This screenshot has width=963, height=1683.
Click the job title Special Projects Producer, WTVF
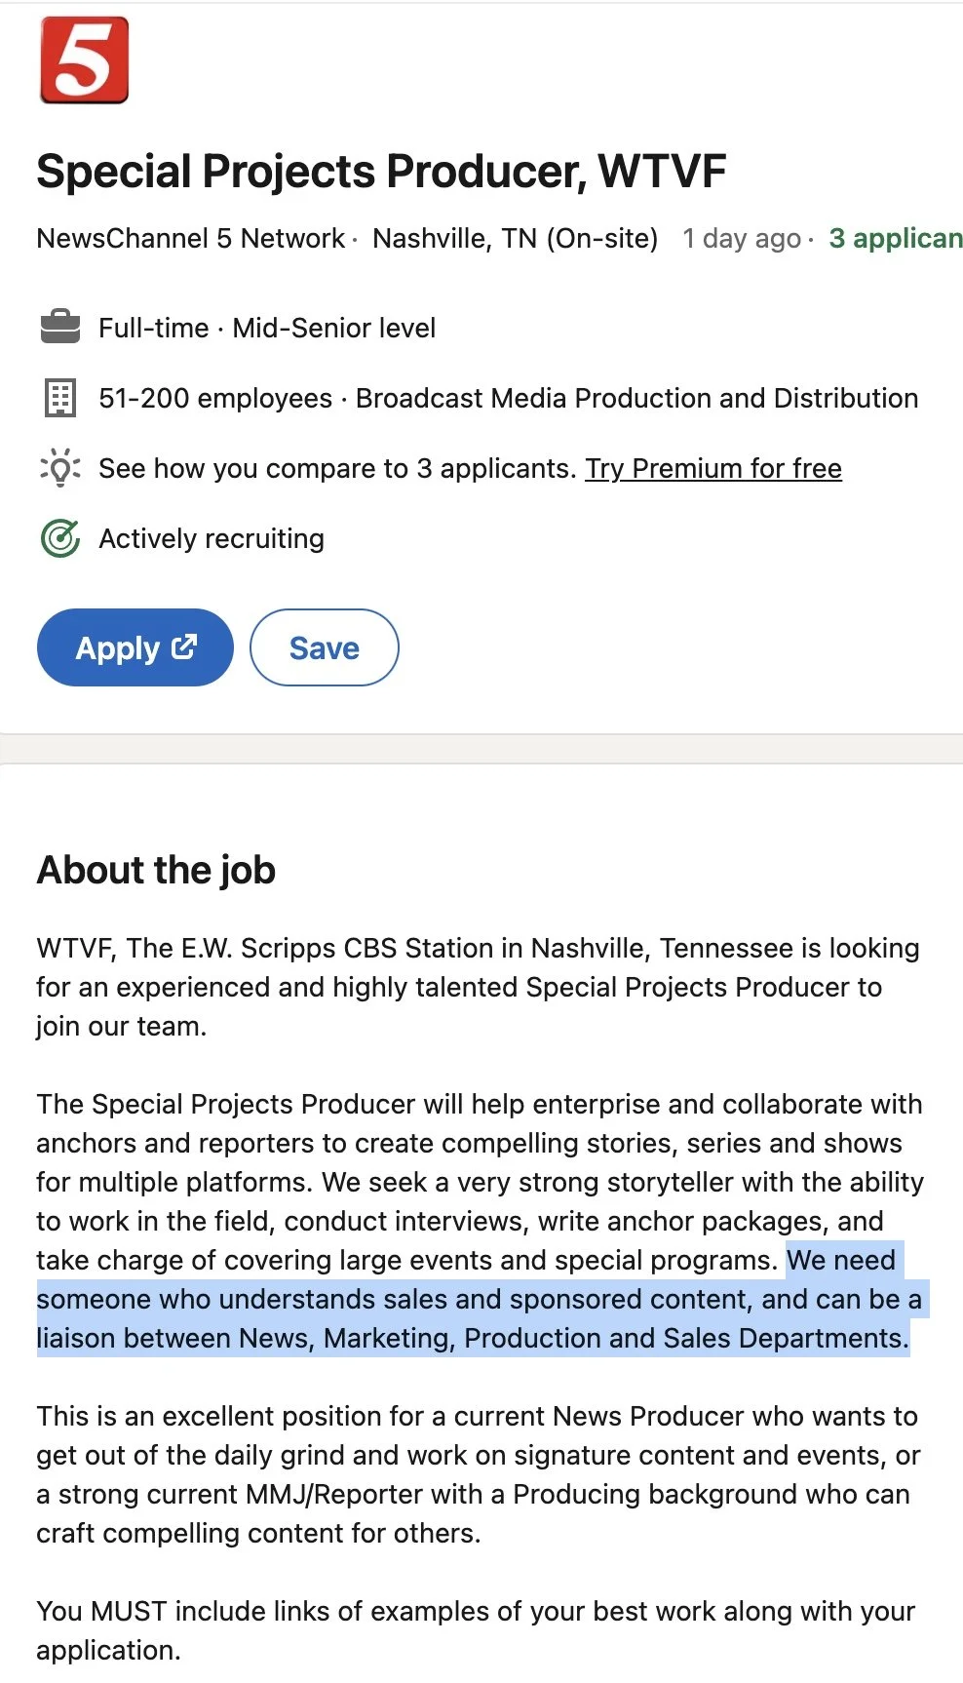tap(381, 172)
